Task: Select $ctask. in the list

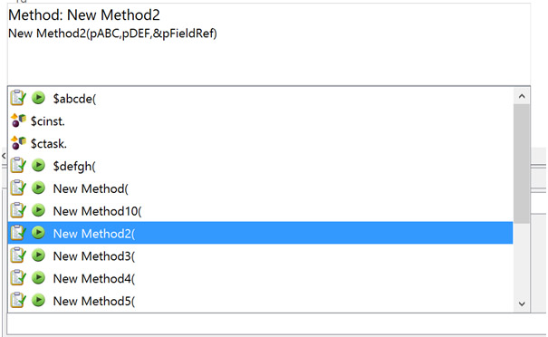Action: coord(260,143)
